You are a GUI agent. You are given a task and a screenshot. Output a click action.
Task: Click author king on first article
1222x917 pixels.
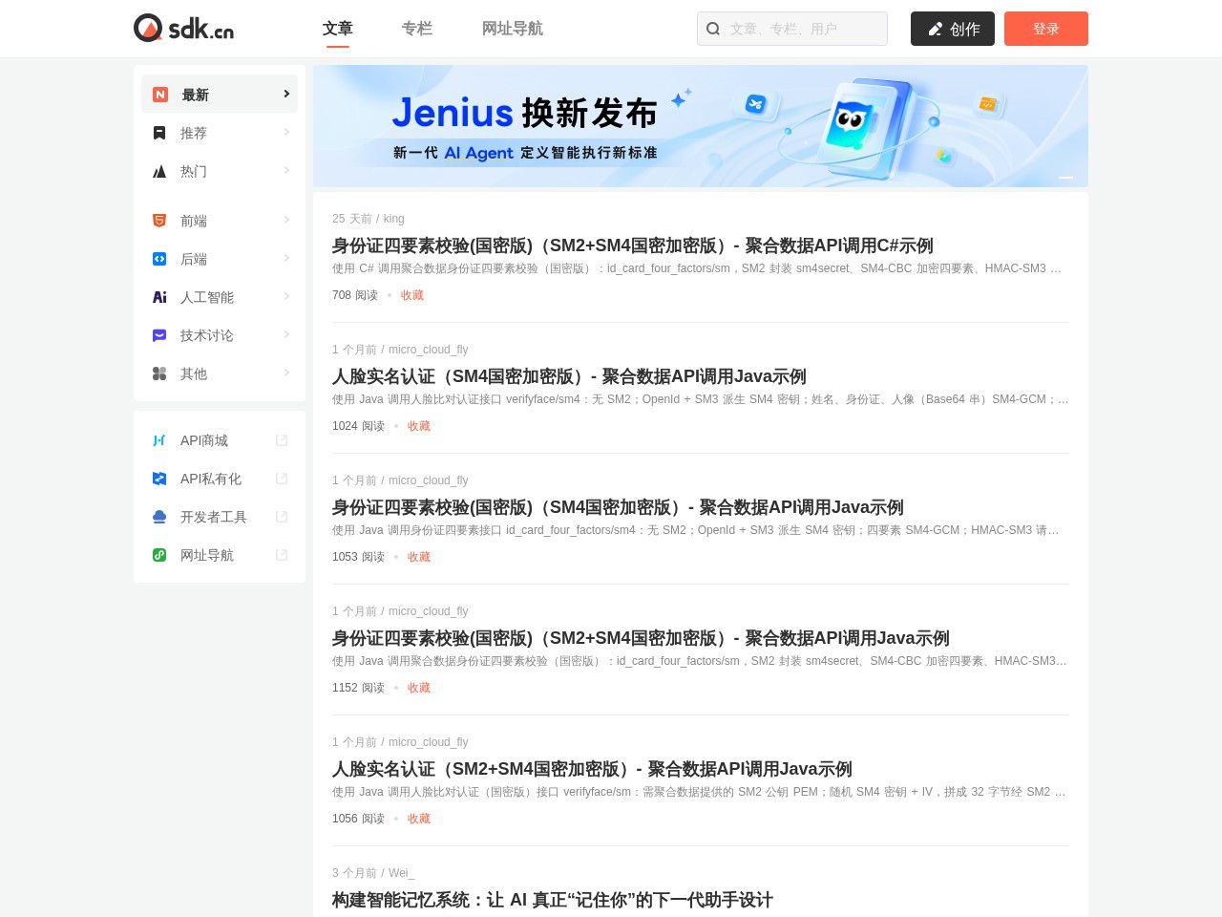pos(393,219)
